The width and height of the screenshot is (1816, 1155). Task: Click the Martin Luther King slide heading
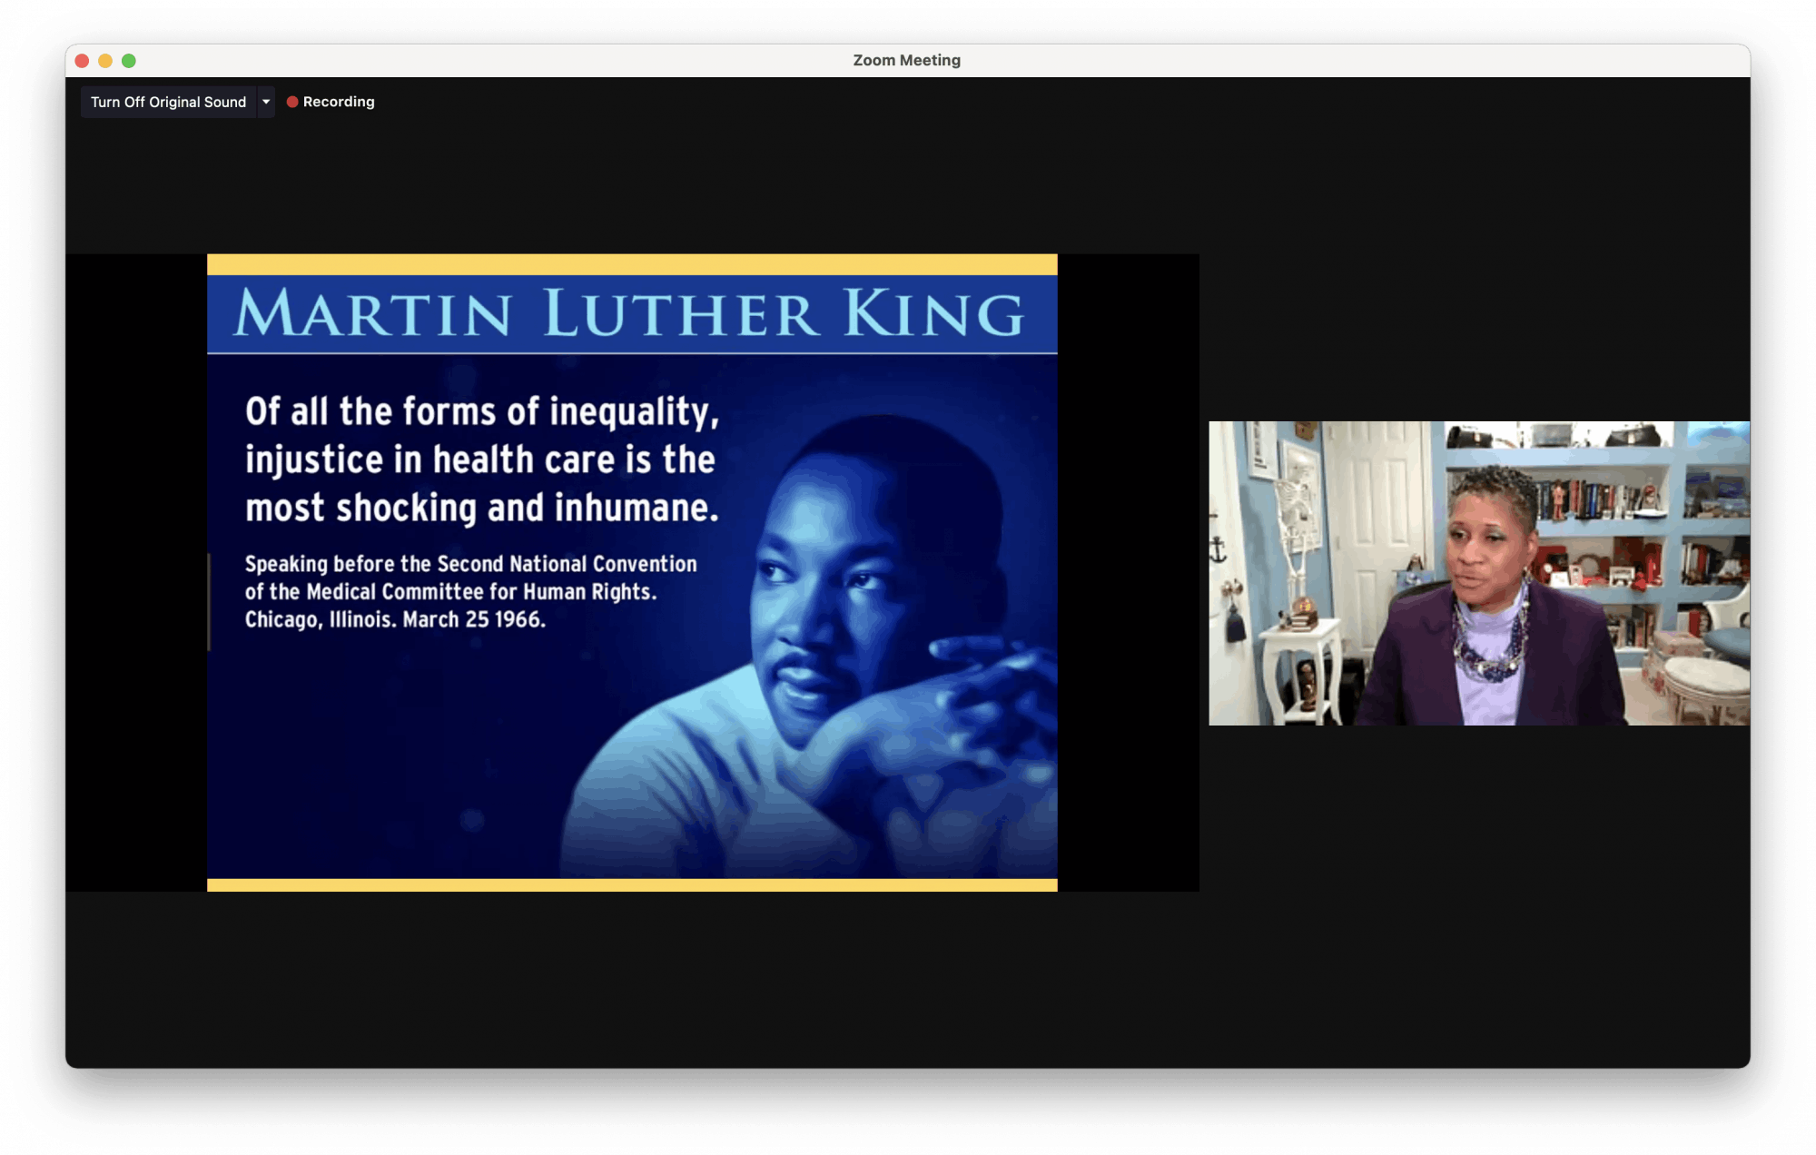pos(630,314)
